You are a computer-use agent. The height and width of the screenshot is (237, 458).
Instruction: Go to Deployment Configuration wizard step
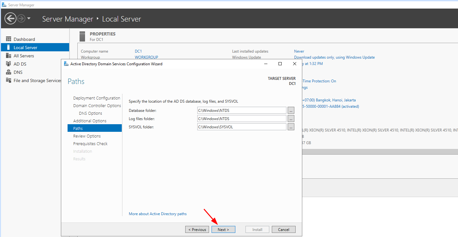pyautogui.click(x=96, y=98)
